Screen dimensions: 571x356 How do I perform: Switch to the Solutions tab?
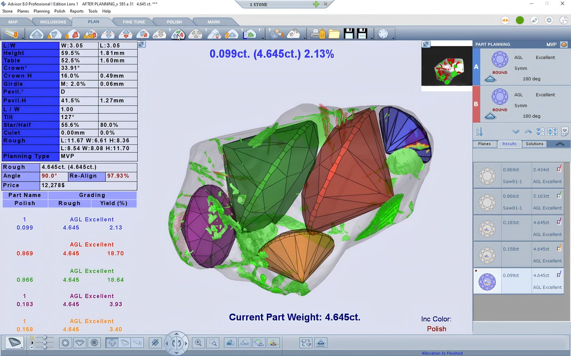pyautogui.click(x=535, y=144)
